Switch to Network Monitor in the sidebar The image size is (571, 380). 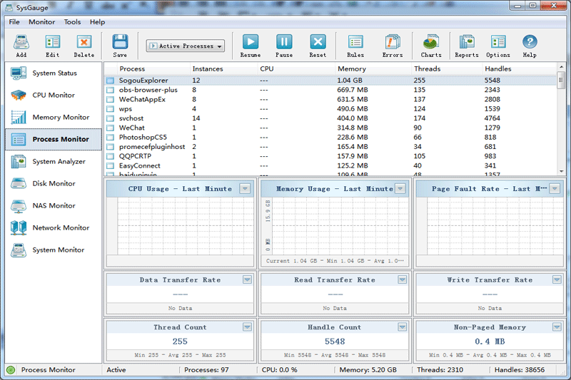tap(61, 228)
